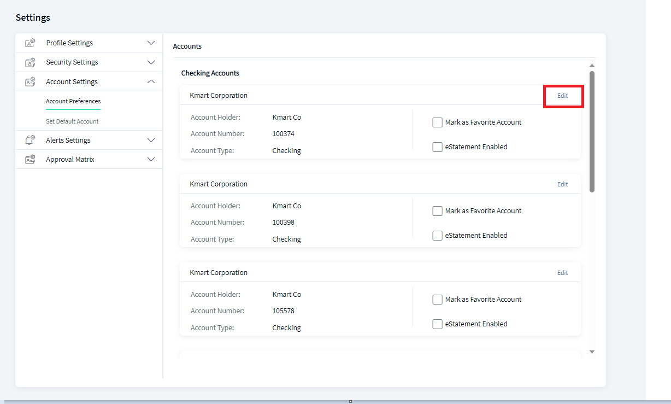This screenshot has width=671, height=404.
Task: Click the Approval Matrix icon
Action: click(30, 160)
